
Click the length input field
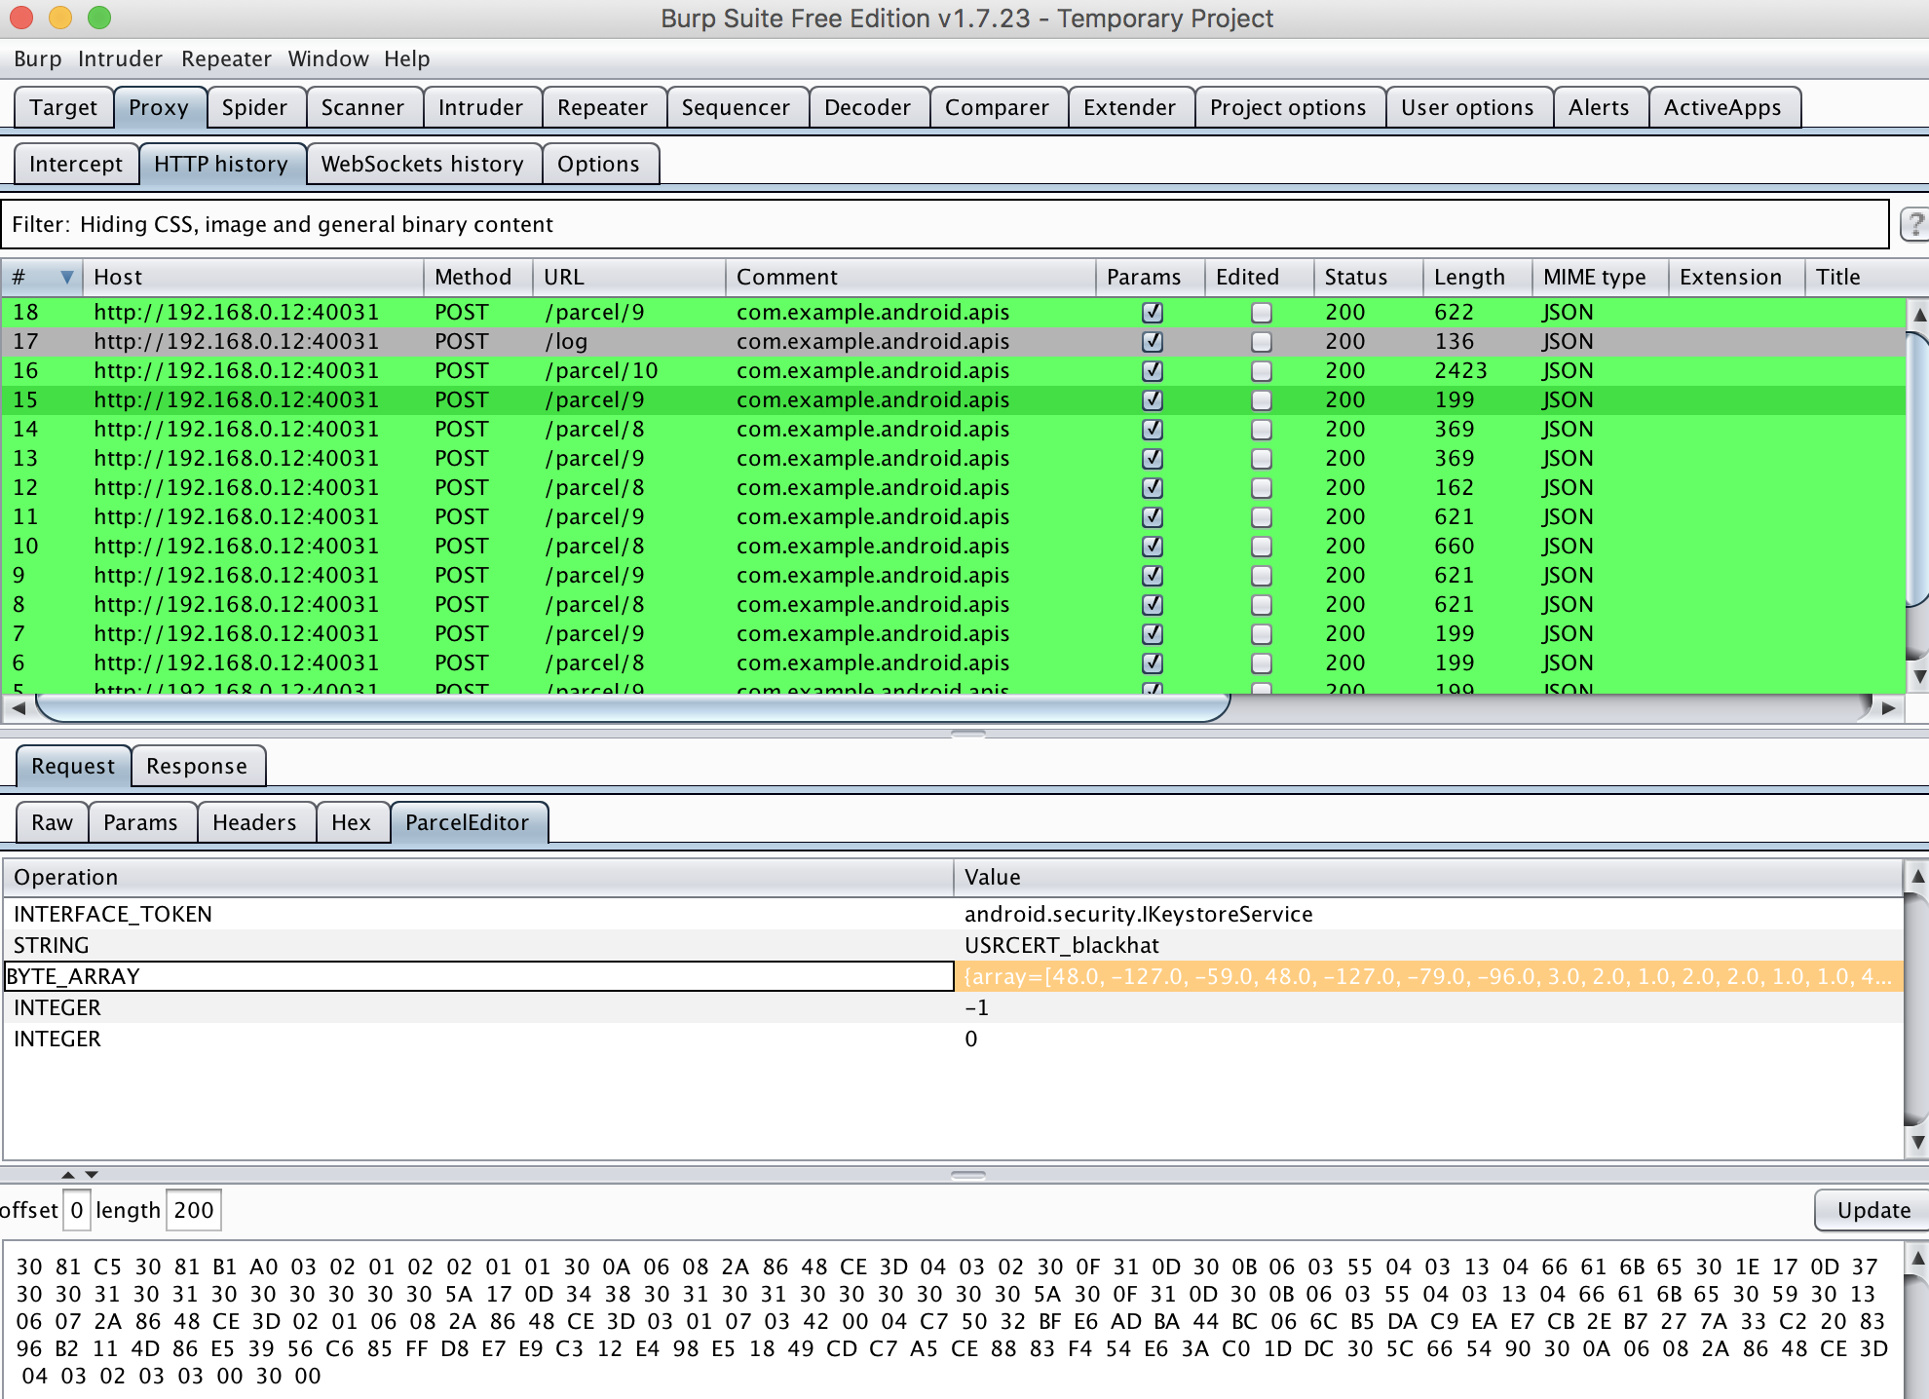[x=193, y=1210]
